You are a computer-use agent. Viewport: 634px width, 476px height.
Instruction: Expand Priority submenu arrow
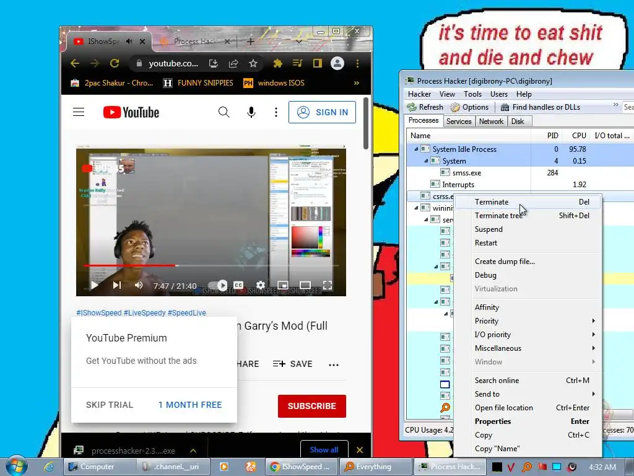coord(593,321)
